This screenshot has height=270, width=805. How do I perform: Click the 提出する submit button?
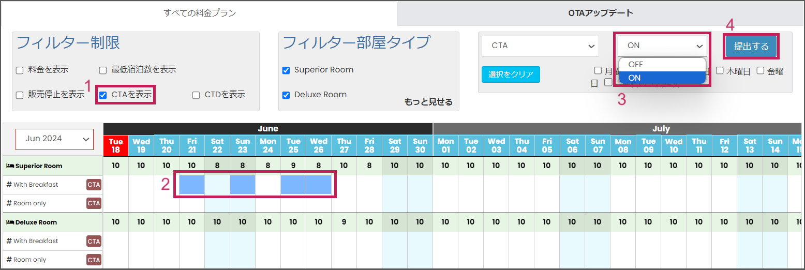click(x=751, y=47)
